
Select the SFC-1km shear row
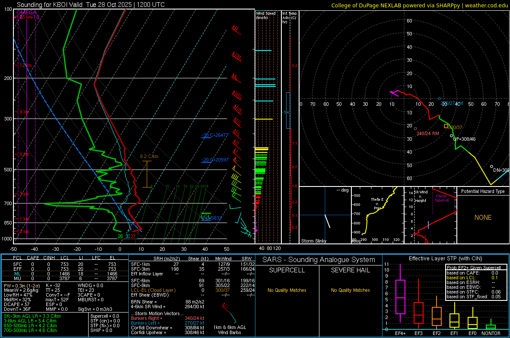(193, 264)
